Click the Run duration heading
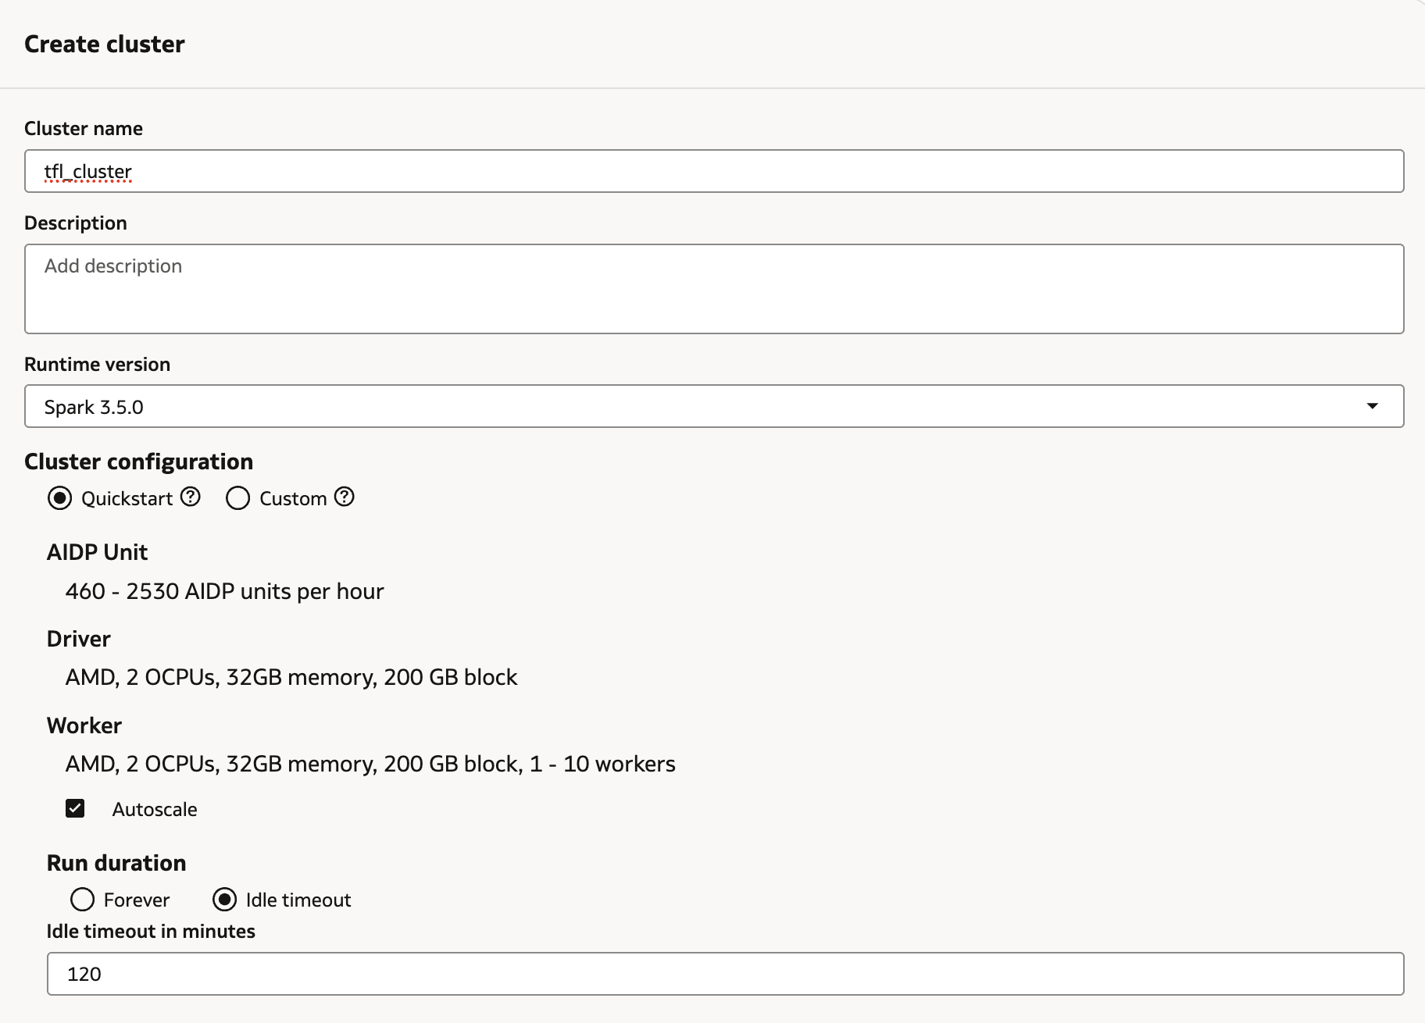This screenshot has width=1425, height=1023. [116, 863]
